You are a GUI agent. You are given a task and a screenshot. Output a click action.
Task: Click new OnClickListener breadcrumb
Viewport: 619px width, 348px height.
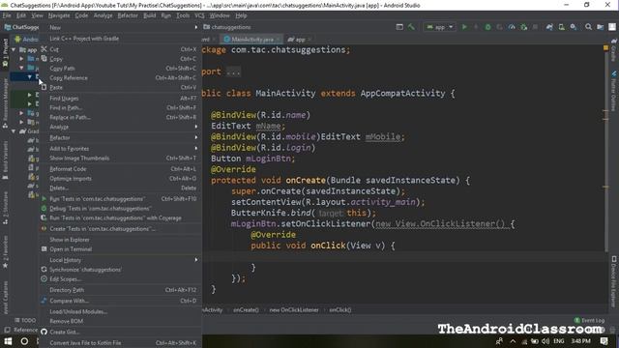(x=294, y=309)
